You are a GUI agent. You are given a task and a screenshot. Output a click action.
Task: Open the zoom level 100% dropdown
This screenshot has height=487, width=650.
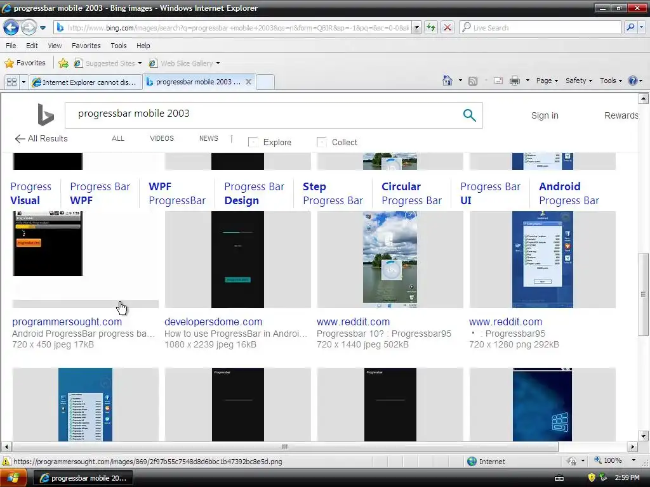tap(633, 460)
